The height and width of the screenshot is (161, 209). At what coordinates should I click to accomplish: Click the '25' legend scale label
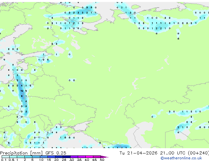(64, 160)
